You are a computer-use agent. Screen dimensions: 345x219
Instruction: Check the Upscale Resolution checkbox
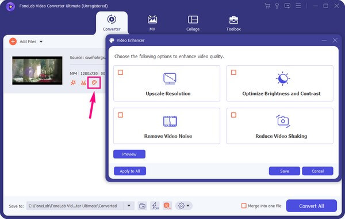pyautogui.click(x=120, y=73)
